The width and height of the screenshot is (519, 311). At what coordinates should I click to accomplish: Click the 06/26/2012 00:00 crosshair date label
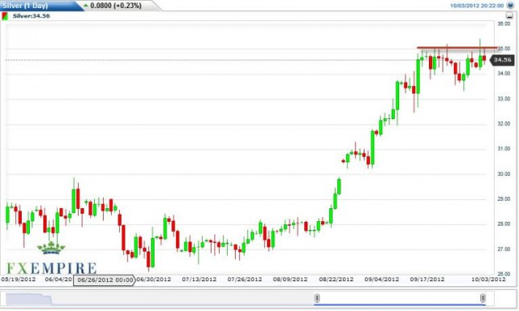104,280
